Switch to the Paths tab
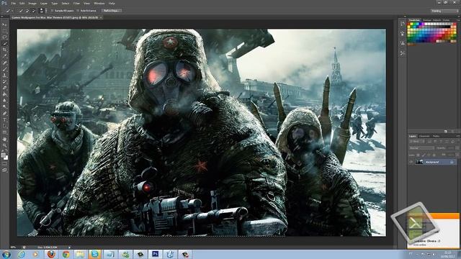461x259 pixels. pyautogui.click(x=437, y=136)
